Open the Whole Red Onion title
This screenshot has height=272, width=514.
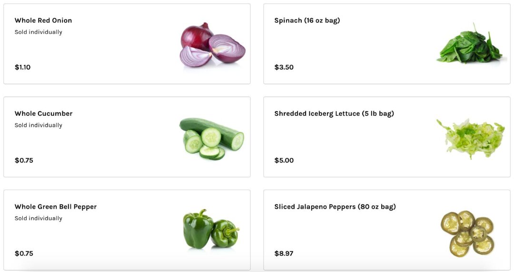[43, 20]
